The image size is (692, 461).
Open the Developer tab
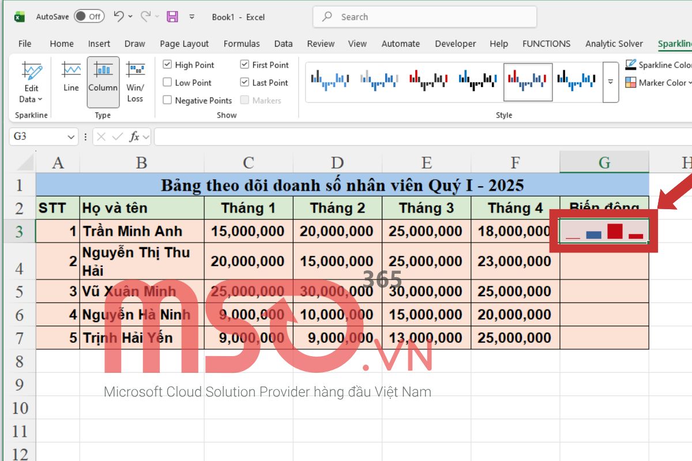pos(456,44)
